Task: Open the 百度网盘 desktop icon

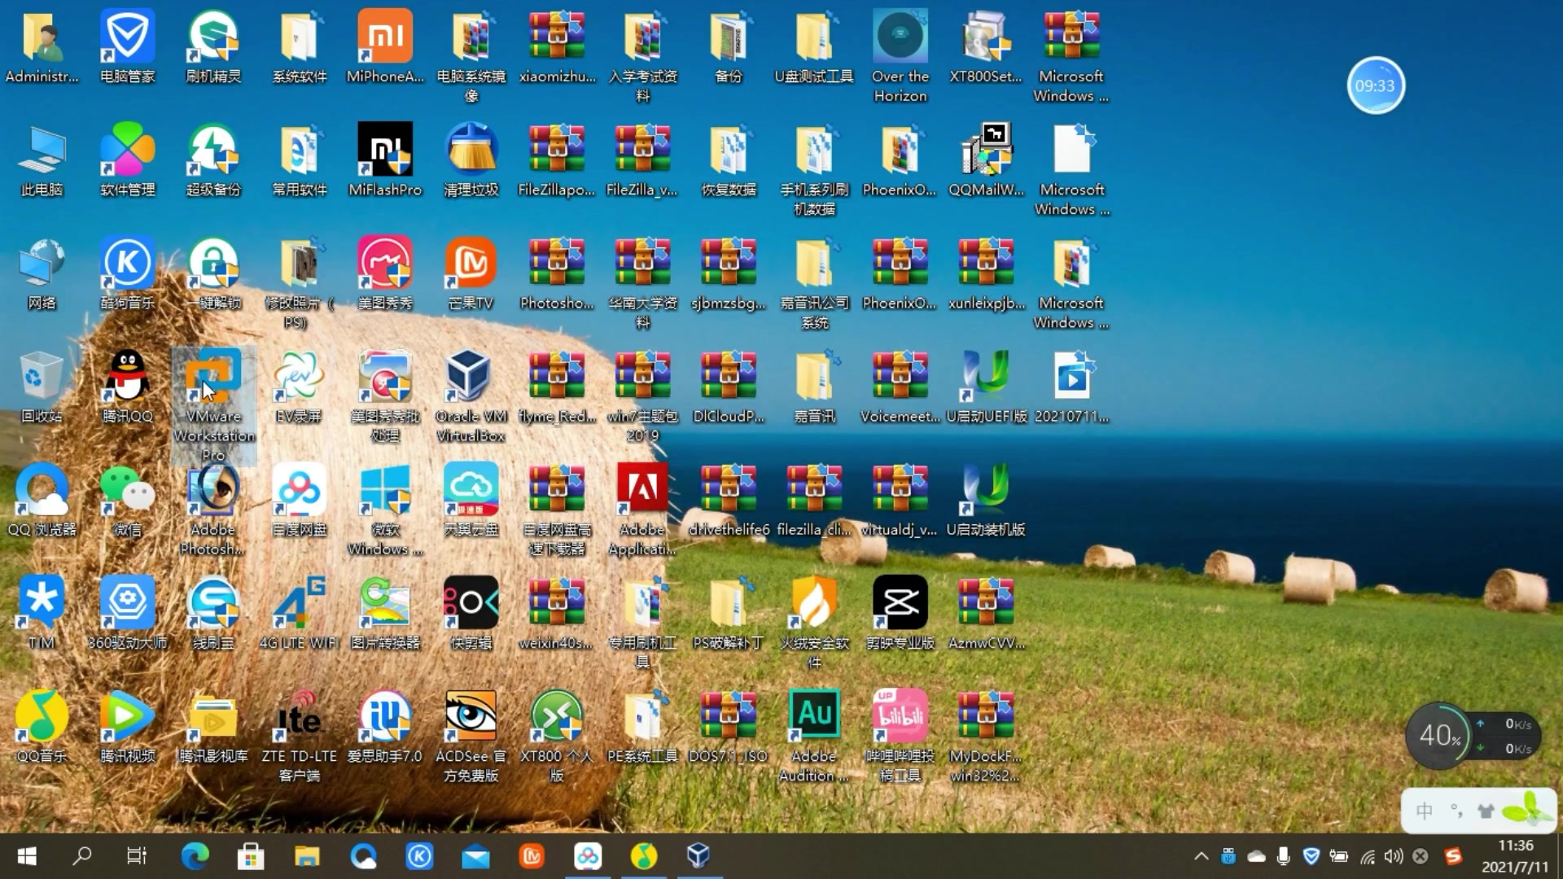Action: click(299, 500)
